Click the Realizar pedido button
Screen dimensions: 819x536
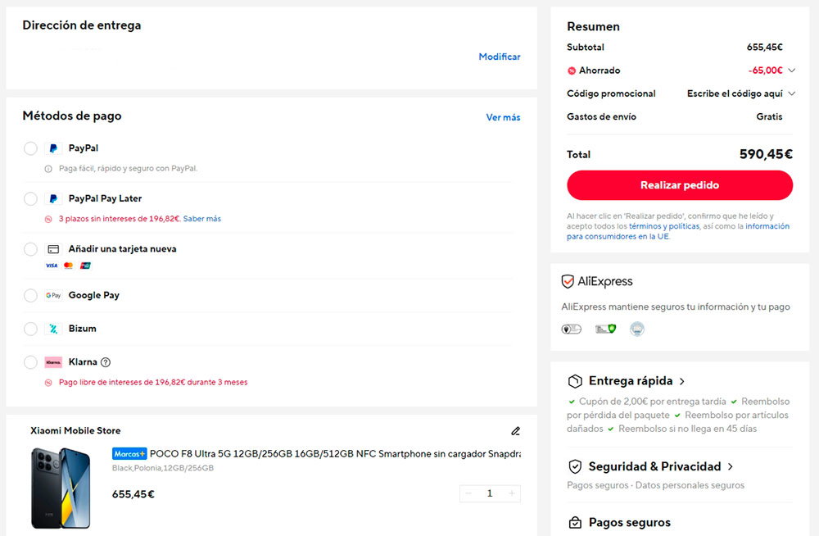pos(680,185)
